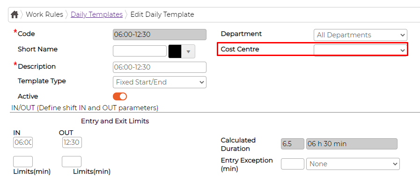Focus the IN Limits(min) box
Image resolution: width=420 pixels, height=184 pixels.
23,162
